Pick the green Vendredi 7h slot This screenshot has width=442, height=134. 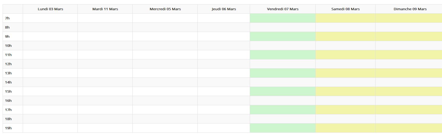283,18
